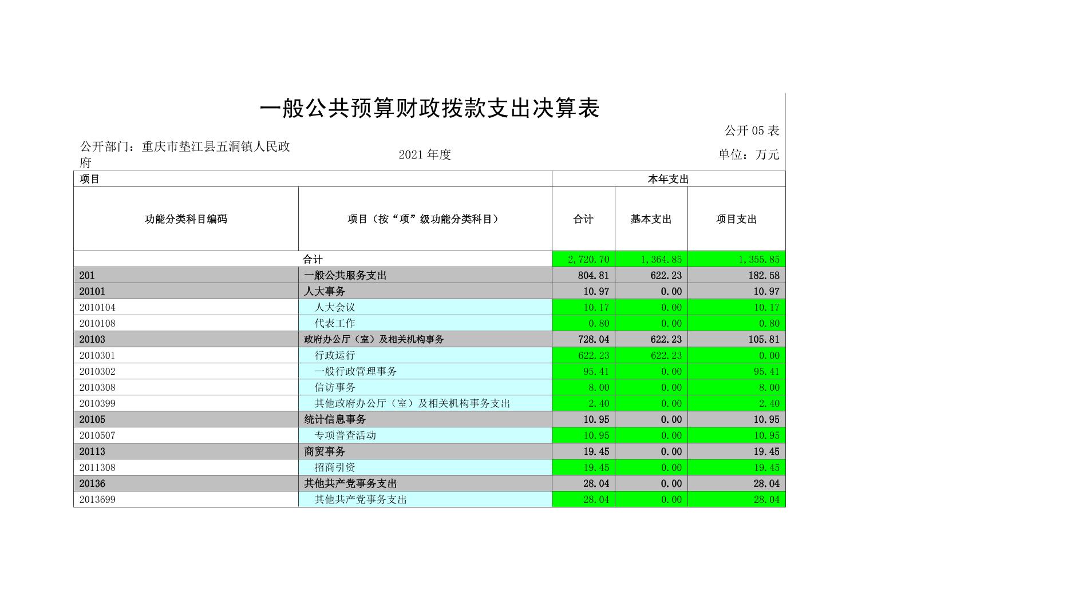
Task: Select the 功能分类科目编码 column header
Action: (x=185, y=219)
